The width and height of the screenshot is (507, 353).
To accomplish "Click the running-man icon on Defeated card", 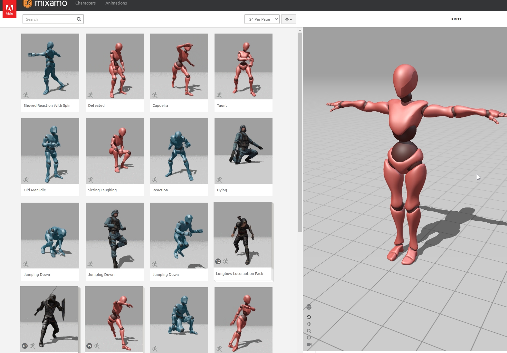I will coord(91,95).
